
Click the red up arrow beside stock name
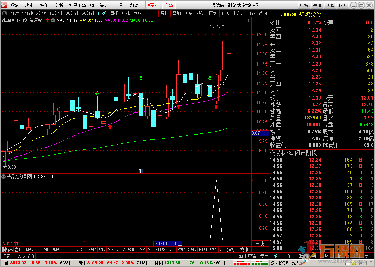(48, 20)
